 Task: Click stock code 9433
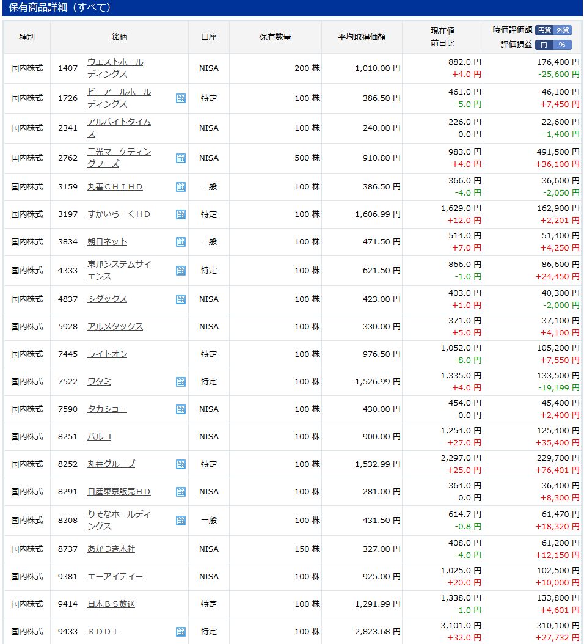[x=68, y=632]
